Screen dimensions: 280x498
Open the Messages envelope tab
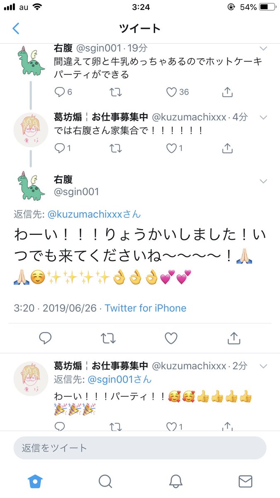click(x=246, y=481)
